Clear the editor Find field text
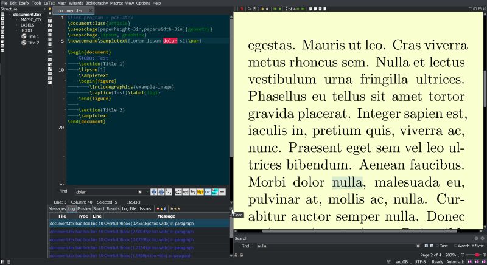 (x=140, y=192)
